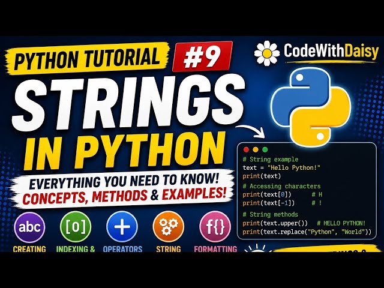Click the blue plus operators icon
This screenshot has height=288, width=384.
122,227
